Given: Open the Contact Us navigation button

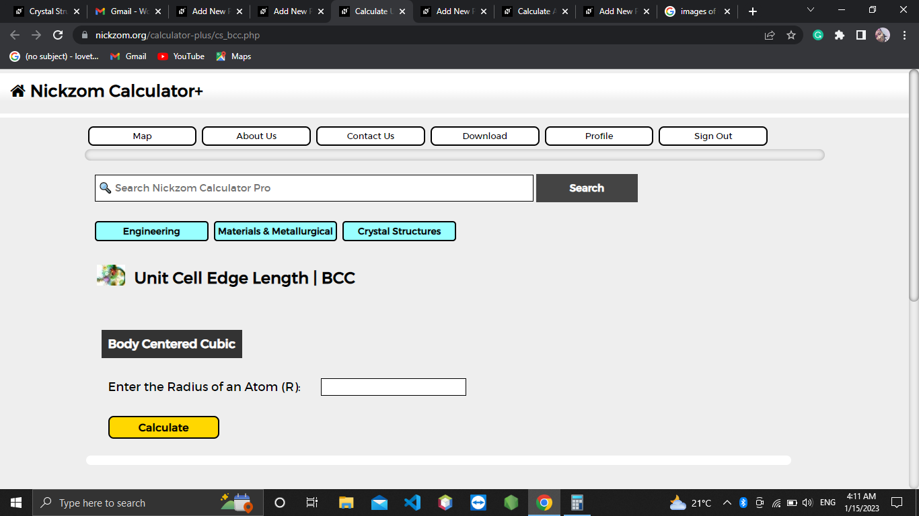Looking at the screenshot, I should [371, 136].
